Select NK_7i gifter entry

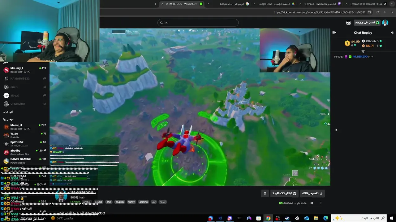pyautogui.click(x=372, y=46)
